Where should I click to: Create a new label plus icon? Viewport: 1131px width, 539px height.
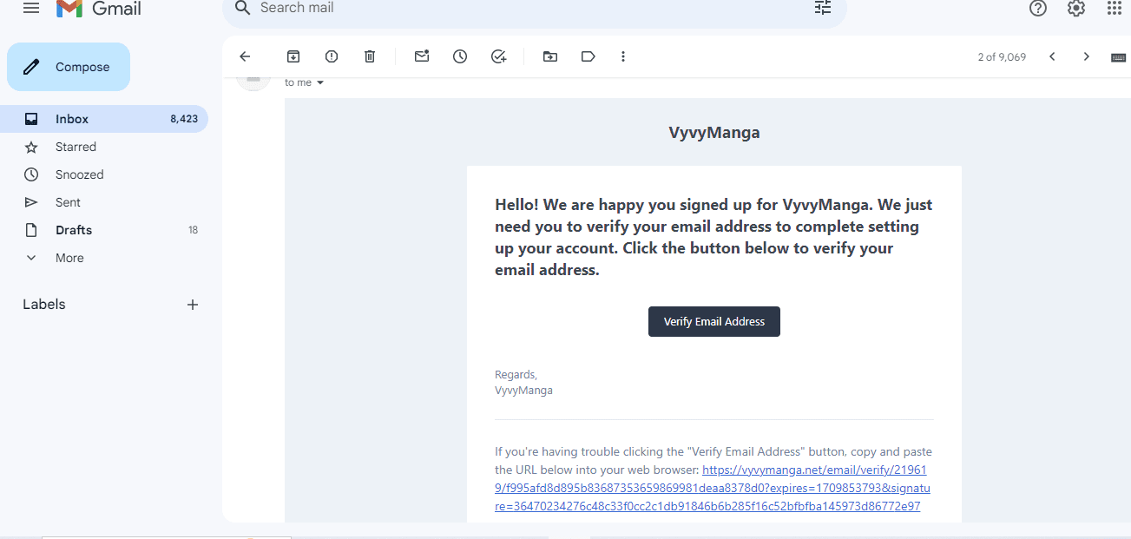pyautogui.click(x=193, y=305)
